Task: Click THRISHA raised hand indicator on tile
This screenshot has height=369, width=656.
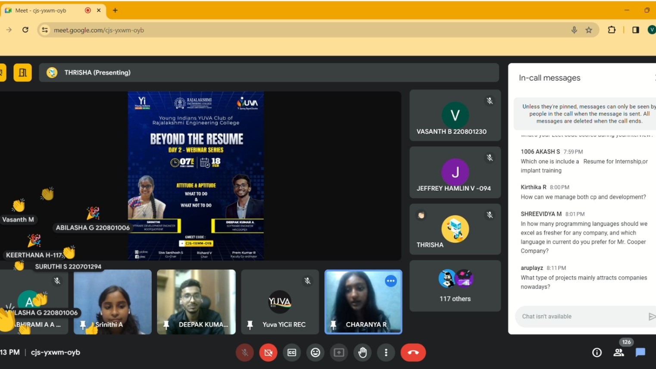Action: point(421,215)
